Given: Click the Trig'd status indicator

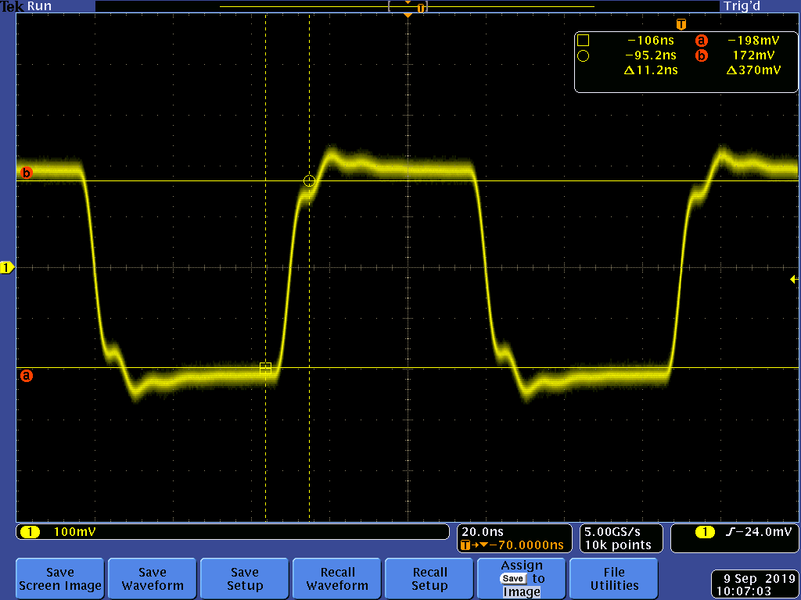Looking at the screenshot, I should [x=742, y=6].
